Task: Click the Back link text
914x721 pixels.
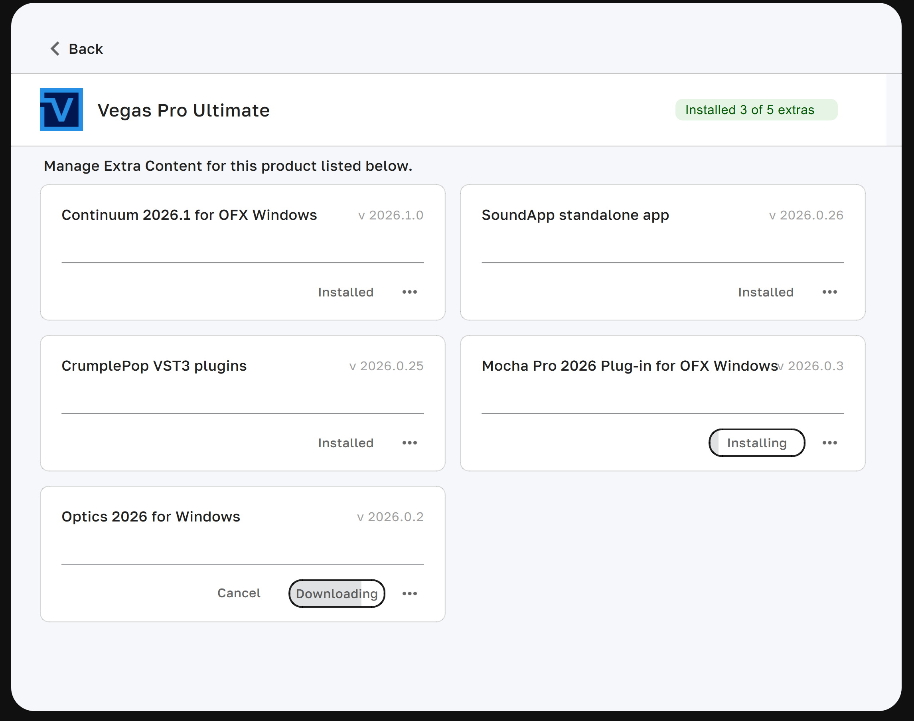Action: (86, 49)
